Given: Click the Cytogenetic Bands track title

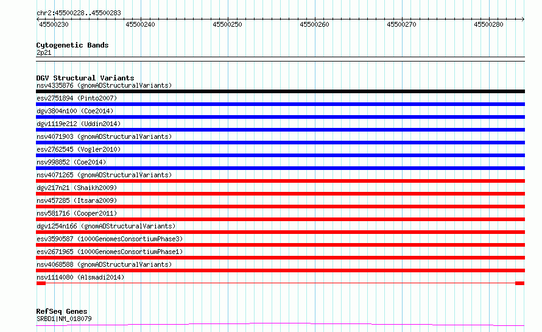Looking at the screenshot, I should coord(72,45).
